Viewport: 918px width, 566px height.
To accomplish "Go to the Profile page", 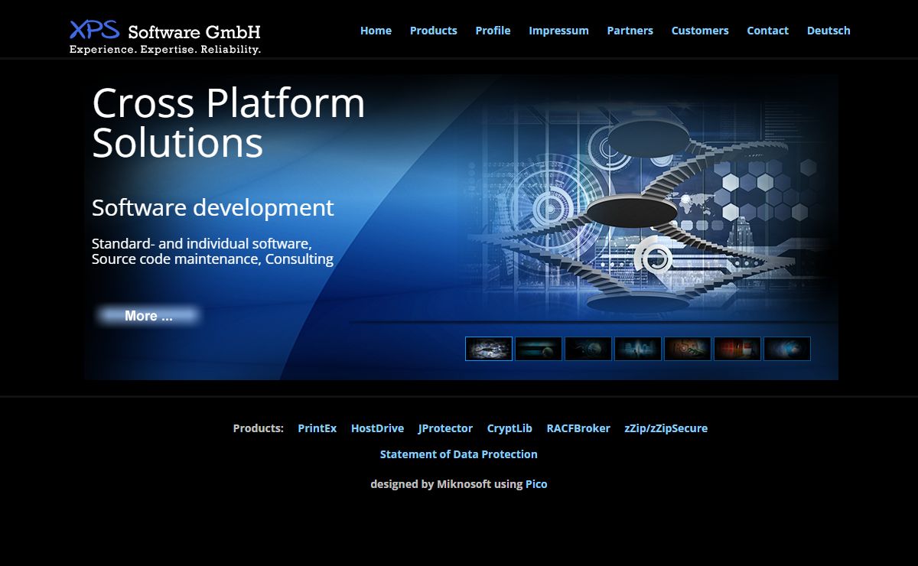I will (493, 31).
